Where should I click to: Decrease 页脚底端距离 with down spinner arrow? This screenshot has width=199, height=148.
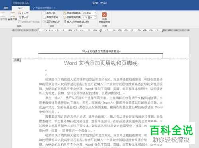point(95,18)
